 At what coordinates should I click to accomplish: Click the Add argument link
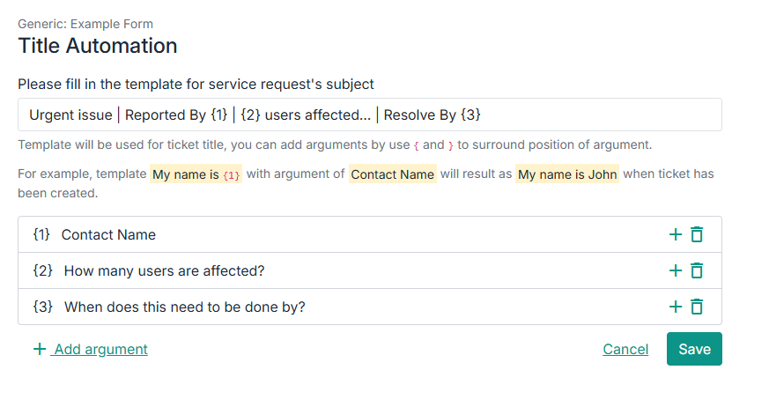[x=100, y=349]
